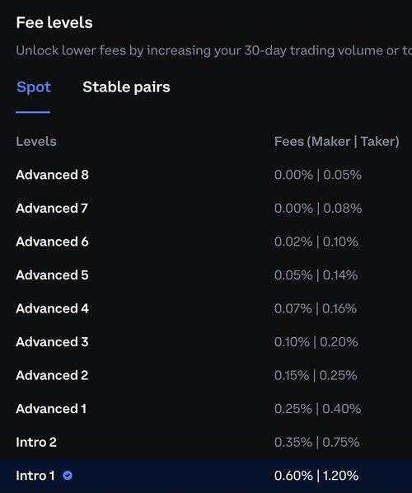412x493 pixels.
Task: Click the Levels column header
Action: pos(36,142)
